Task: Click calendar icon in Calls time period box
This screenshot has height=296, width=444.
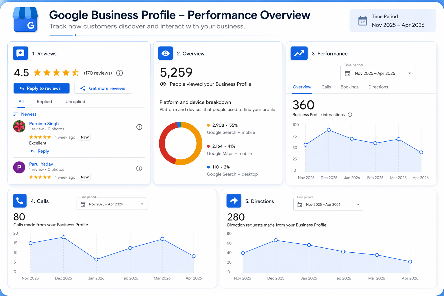Action: click(x=83, y=204)
